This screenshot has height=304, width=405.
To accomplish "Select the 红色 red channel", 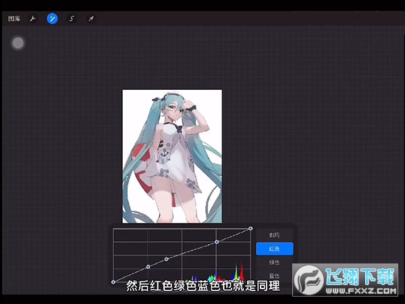I will pyautogui.click(x=275, y=249).
